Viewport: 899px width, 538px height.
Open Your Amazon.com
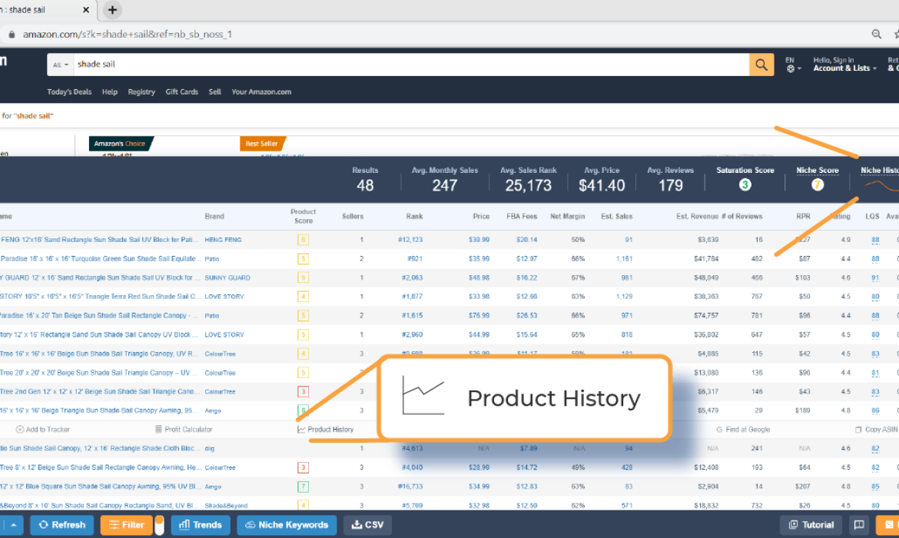pos(261,91)
